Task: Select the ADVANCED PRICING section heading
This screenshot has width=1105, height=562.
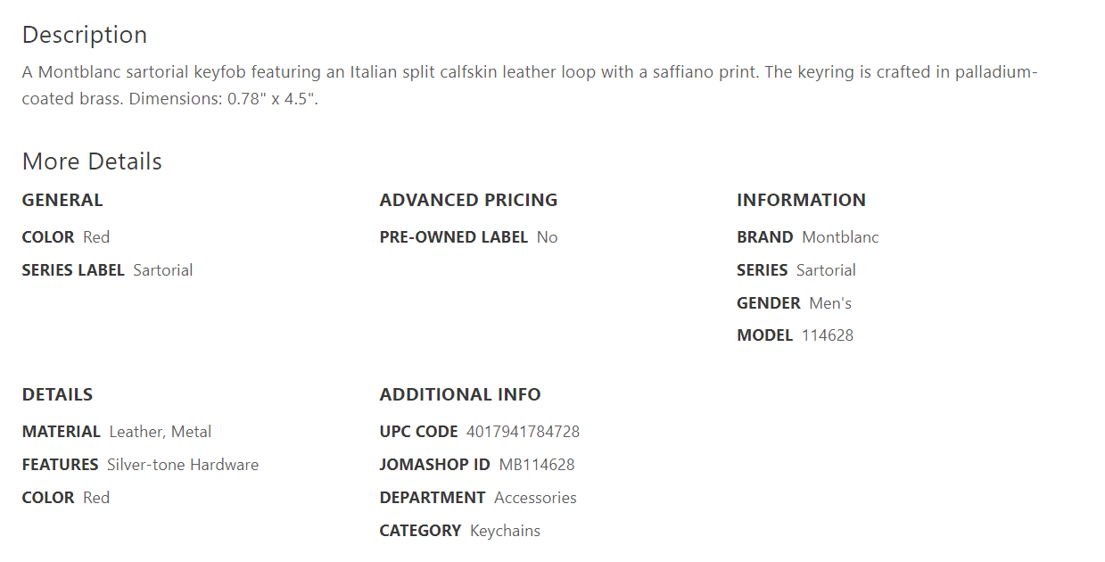Action: [468, 200]
